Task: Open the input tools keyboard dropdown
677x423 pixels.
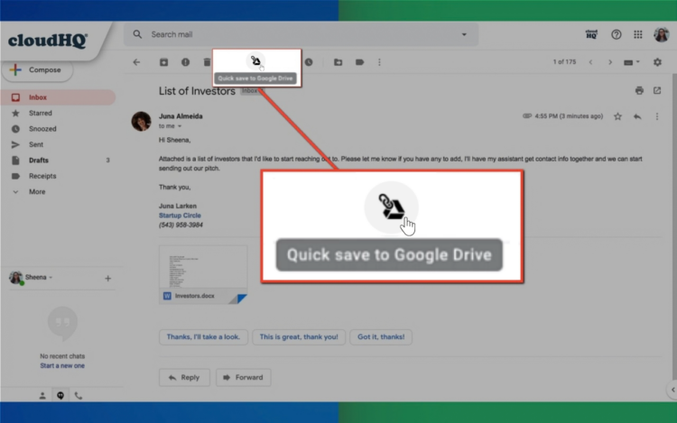Action: click(x=632, y=62)
